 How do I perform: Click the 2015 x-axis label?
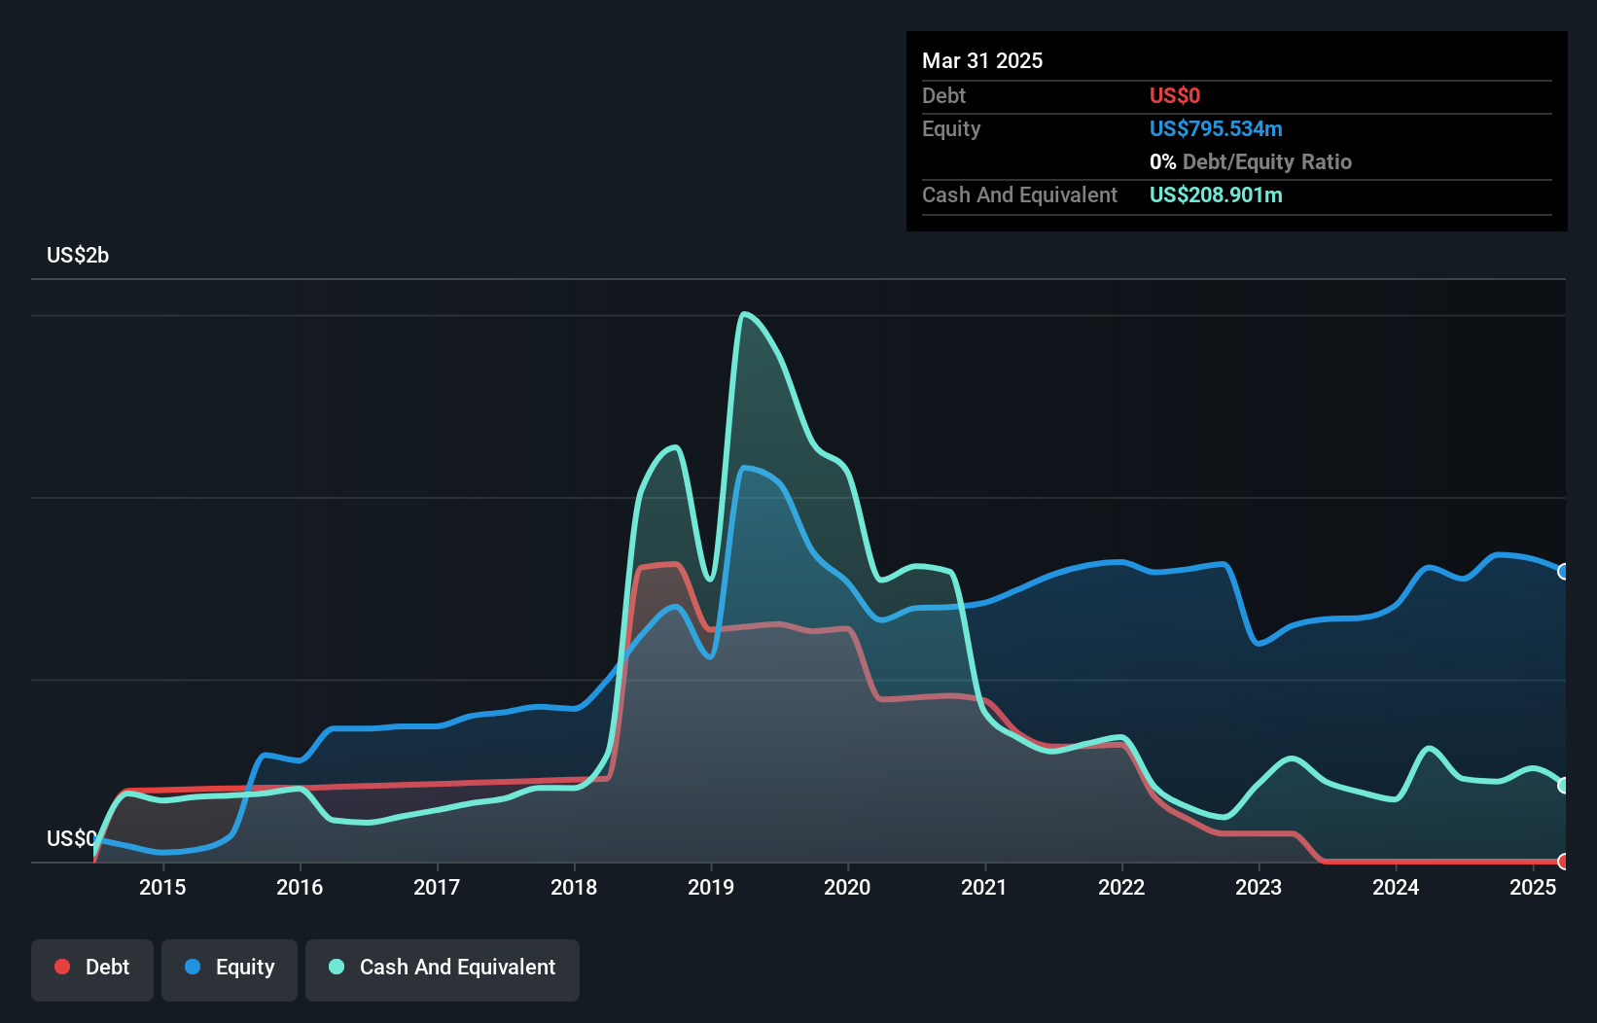point(162,887)
